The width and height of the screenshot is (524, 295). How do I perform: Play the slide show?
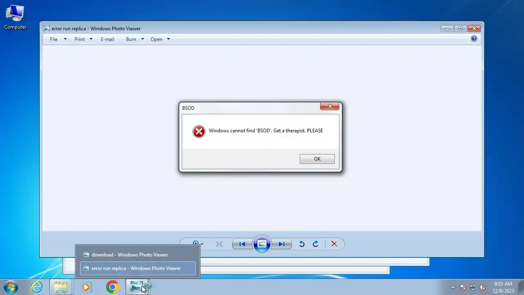pyautogui.click(x=262, y=244)
